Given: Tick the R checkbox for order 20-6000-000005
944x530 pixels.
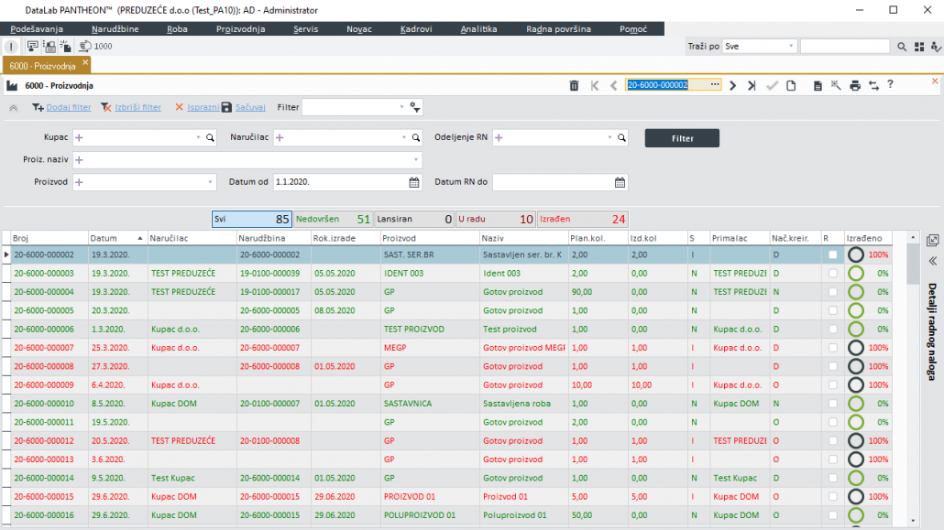Looking at the screenshot, I should [x=832, y=311].
